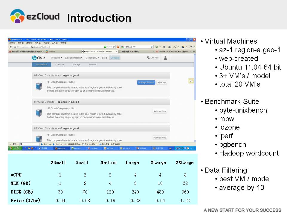Open Chat Now in the HP Cloud header
287x215 pixels.
[152, 58]
